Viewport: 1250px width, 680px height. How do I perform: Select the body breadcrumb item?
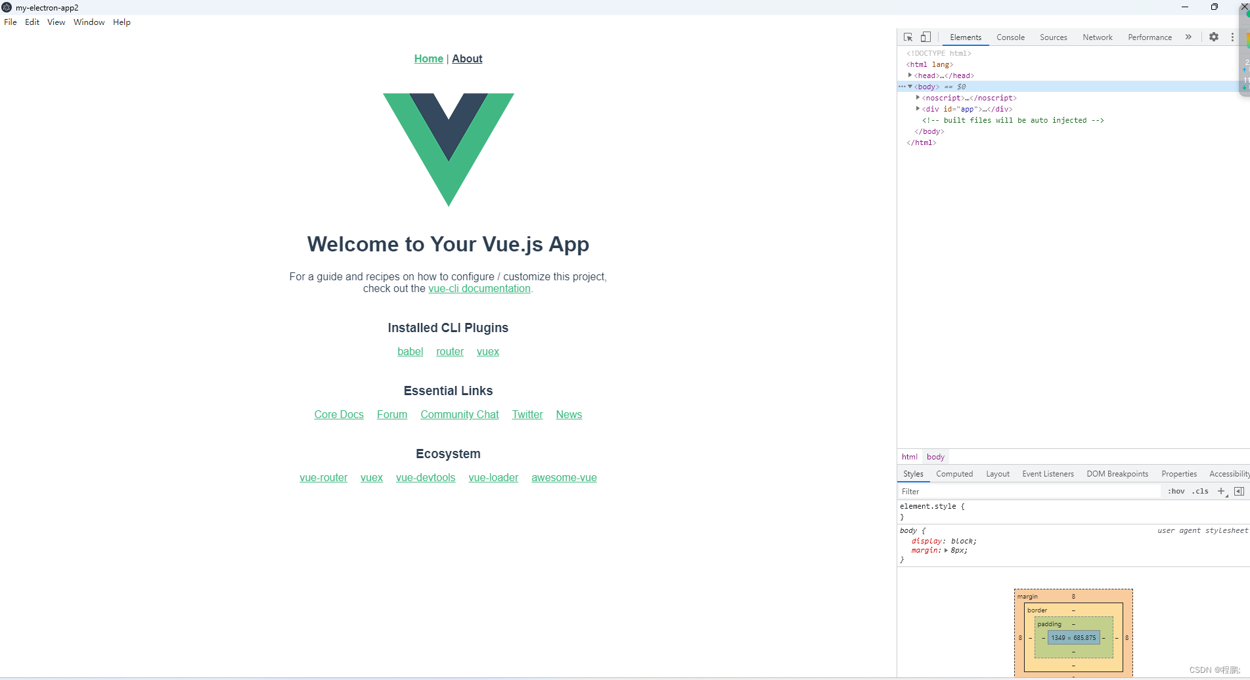(935, 457)
